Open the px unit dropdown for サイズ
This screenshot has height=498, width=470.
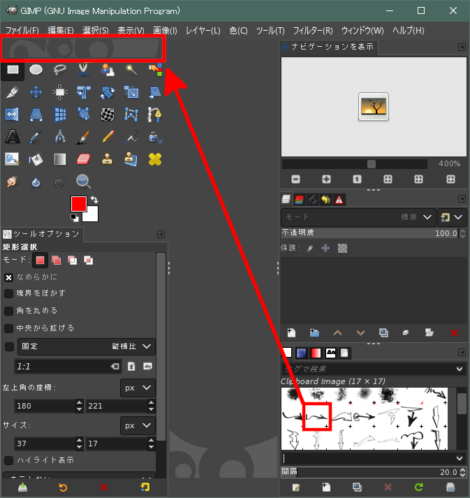[x=138, y=425]
